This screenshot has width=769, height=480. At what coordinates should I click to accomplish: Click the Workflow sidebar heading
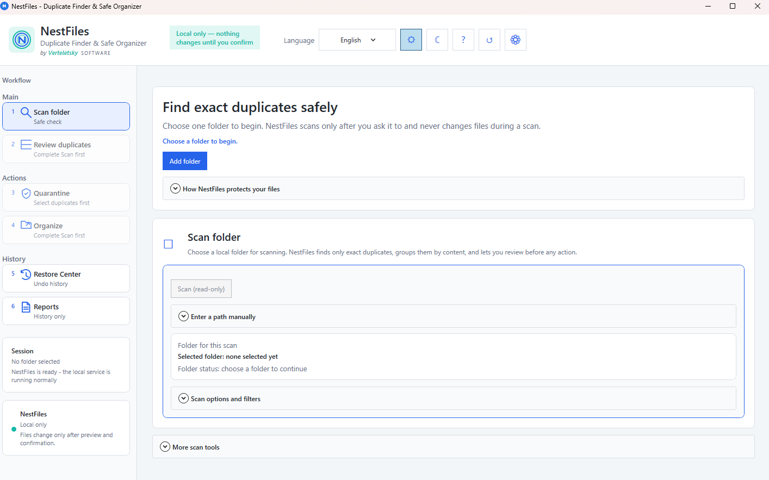[x=16, y=80]
